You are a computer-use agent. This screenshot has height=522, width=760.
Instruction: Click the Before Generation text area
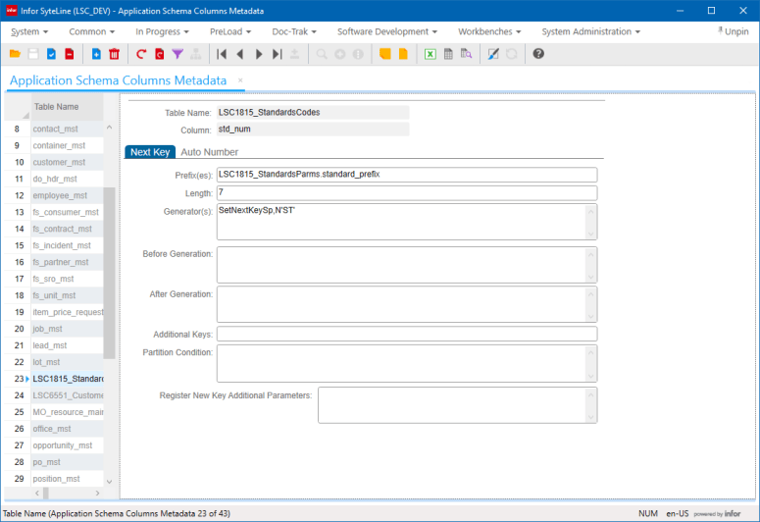pos(401,265)
